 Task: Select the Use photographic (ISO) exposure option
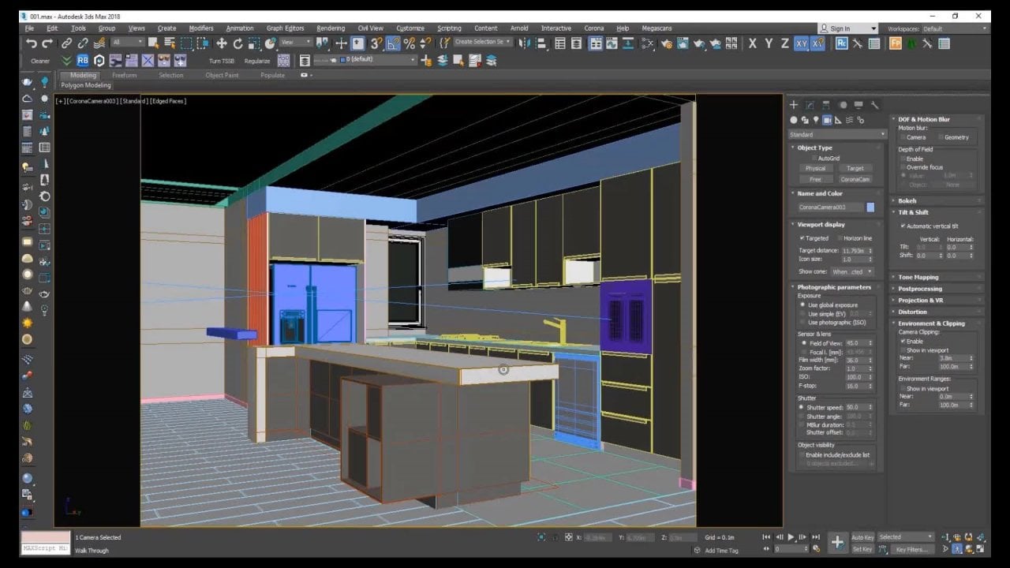click(x=803, y=323)
